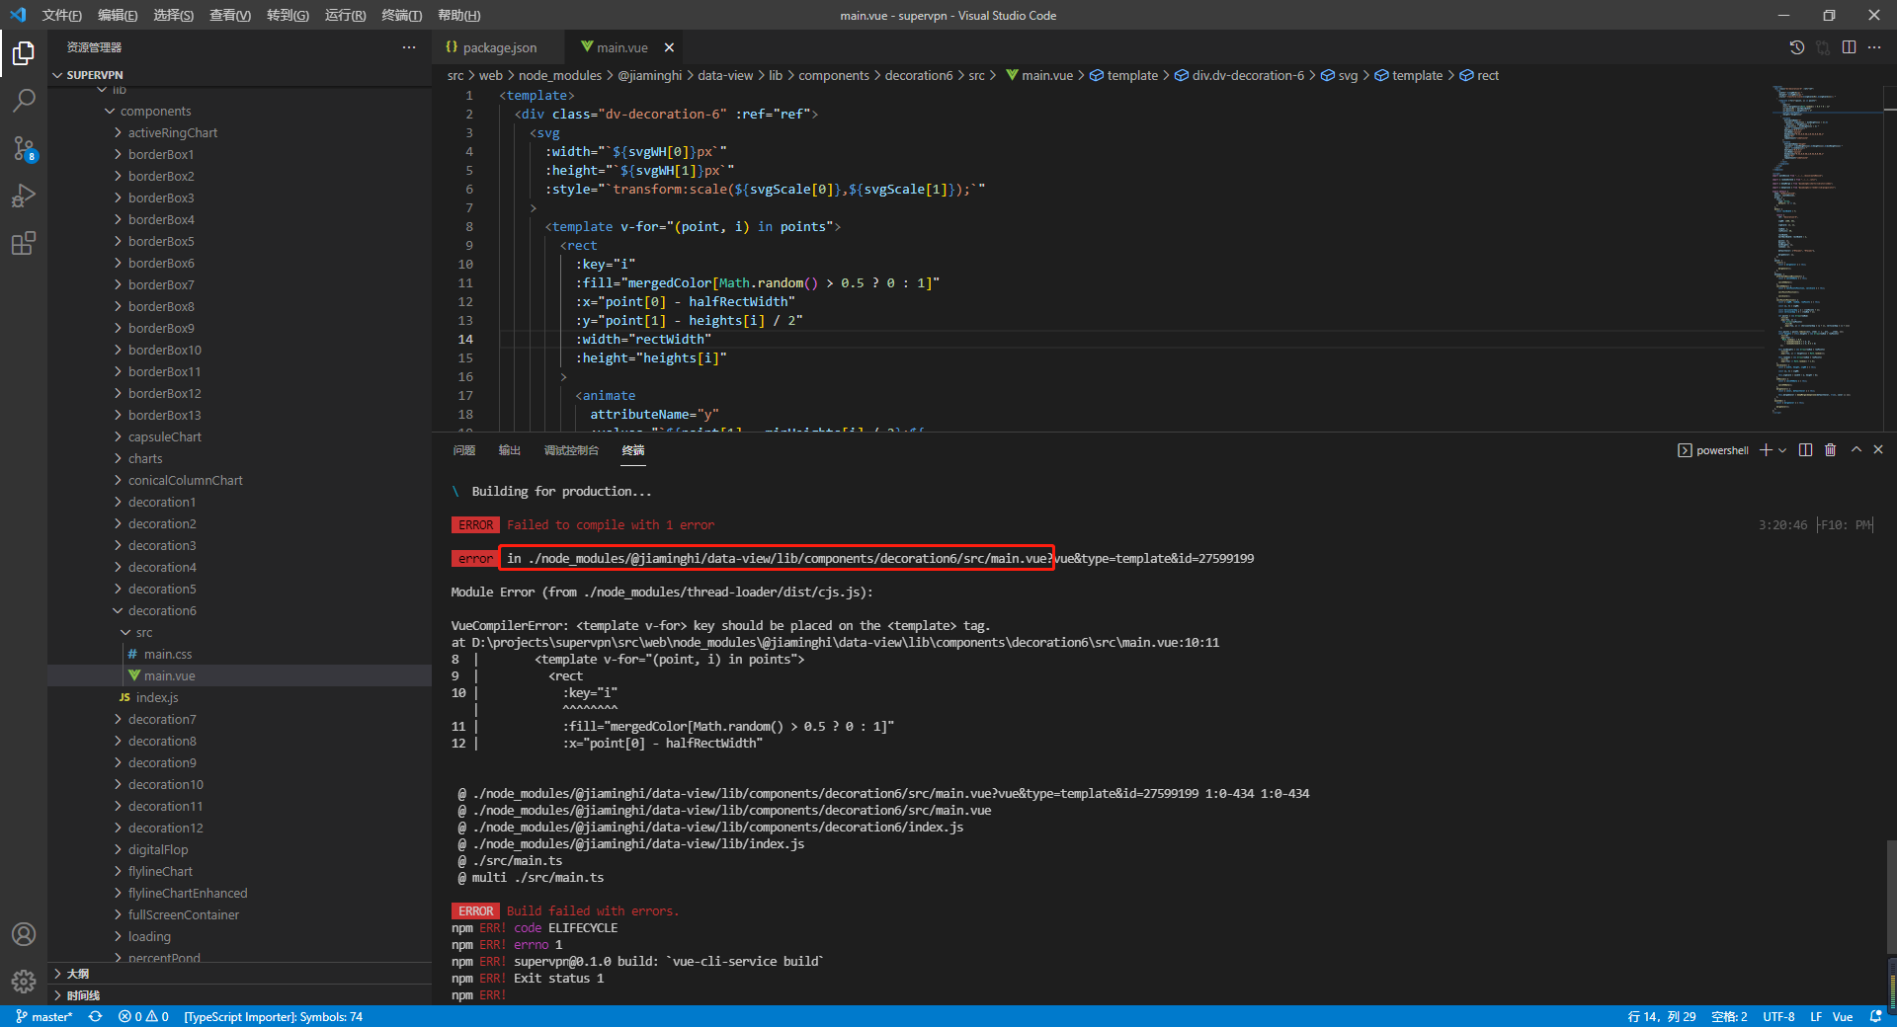The height and width of the screenshot is (1027, 1897).
Task: Create a new terminal with plus icon
Action: point(1766,449)
